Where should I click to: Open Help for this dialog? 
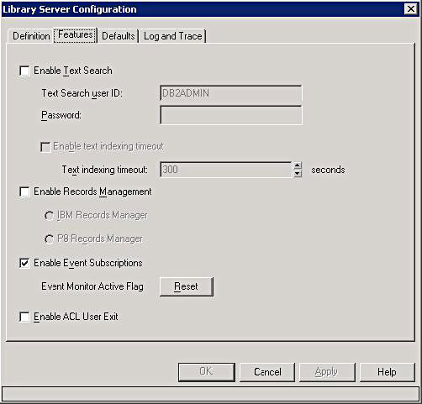(x=387, y=372)
